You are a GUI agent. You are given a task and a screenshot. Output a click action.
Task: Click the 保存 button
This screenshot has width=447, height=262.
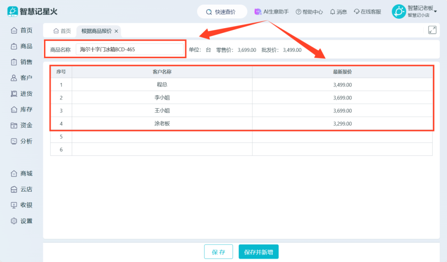coord(219,252)
